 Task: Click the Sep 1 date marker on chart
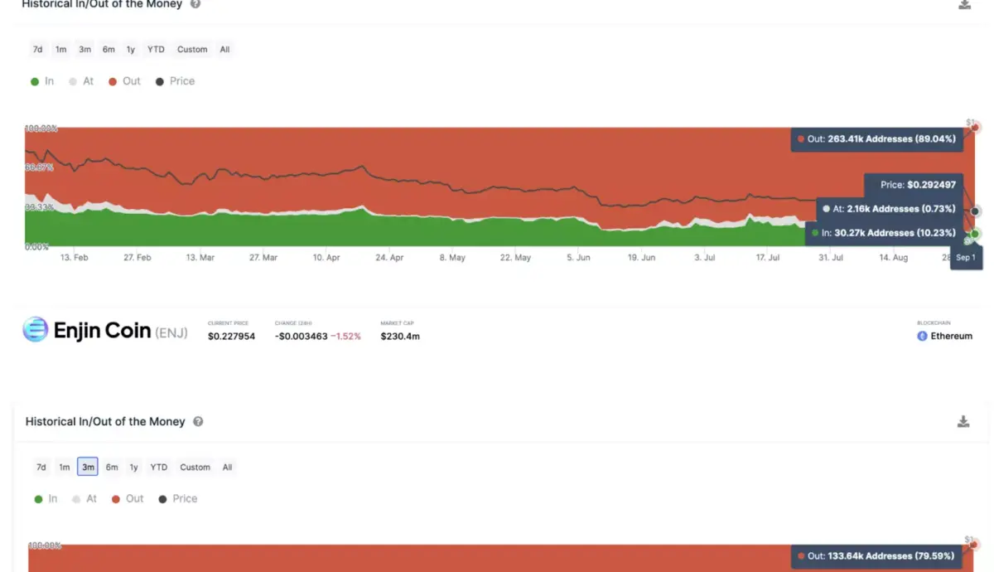[x=966, y=258]
